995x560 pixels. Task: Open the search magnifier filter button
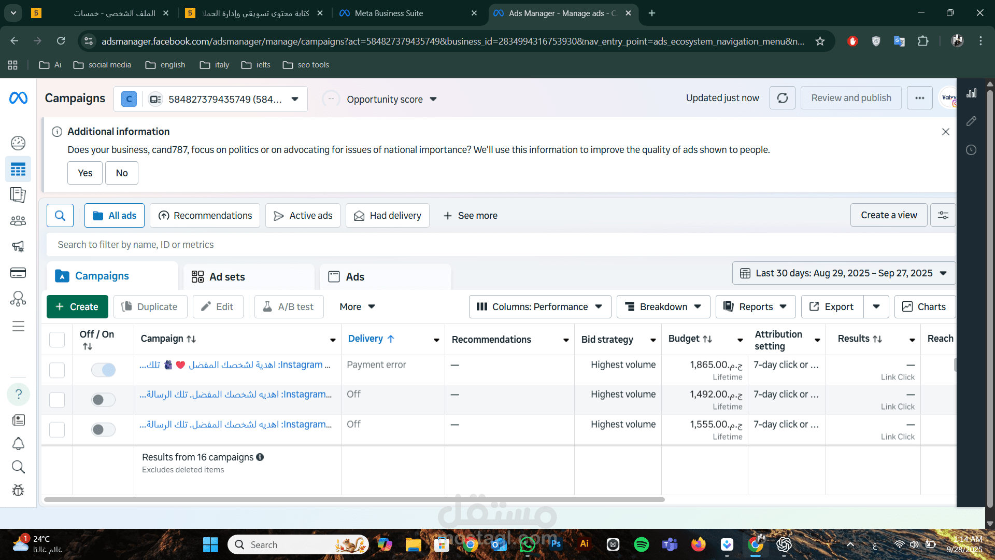click(x=60, y=216)
